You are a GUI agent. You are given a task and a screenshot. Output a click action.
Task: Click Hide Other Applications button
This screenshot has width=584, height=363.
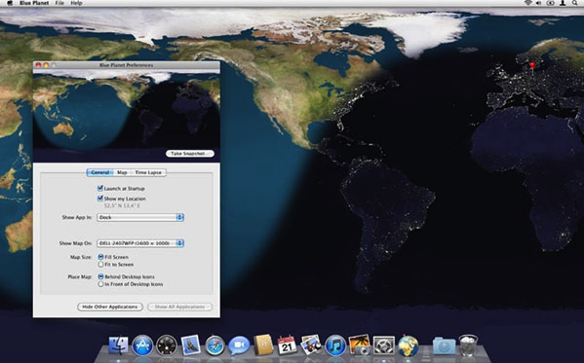[x=110, y=307]
